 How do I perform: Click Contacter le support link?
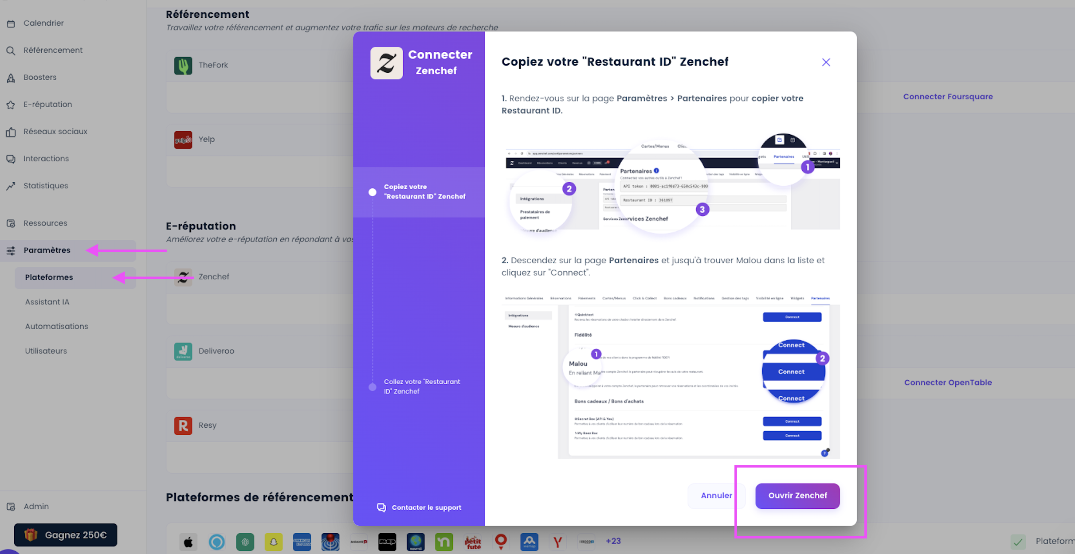[419, 507]
